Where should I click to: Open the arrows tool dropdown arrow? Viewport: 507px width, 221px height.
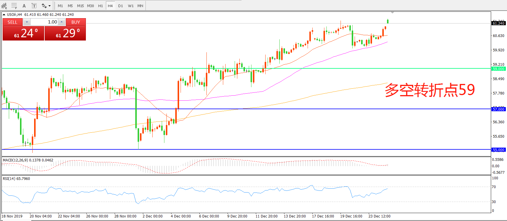(x=49, y=6)
